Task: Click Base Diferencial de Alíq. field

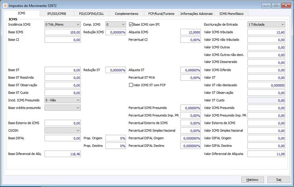Action: click(x=62, y=154)
